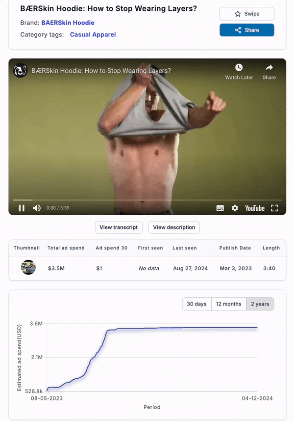Click the blue Share button
Screen dimensions: 294x422
247,30
